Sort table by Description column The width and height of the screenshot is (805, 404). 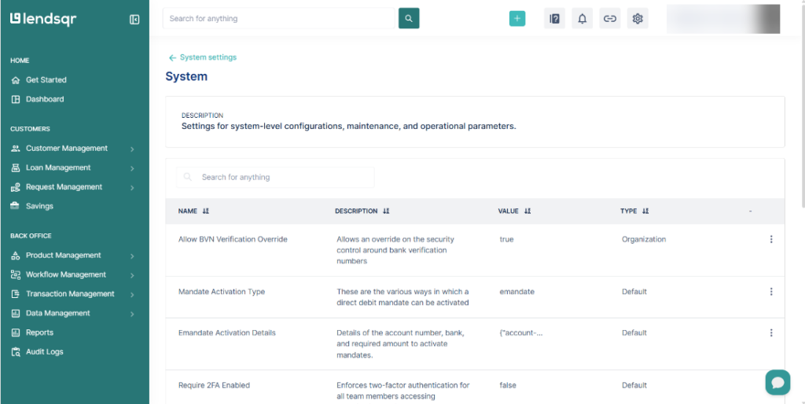tap(386, 211)
